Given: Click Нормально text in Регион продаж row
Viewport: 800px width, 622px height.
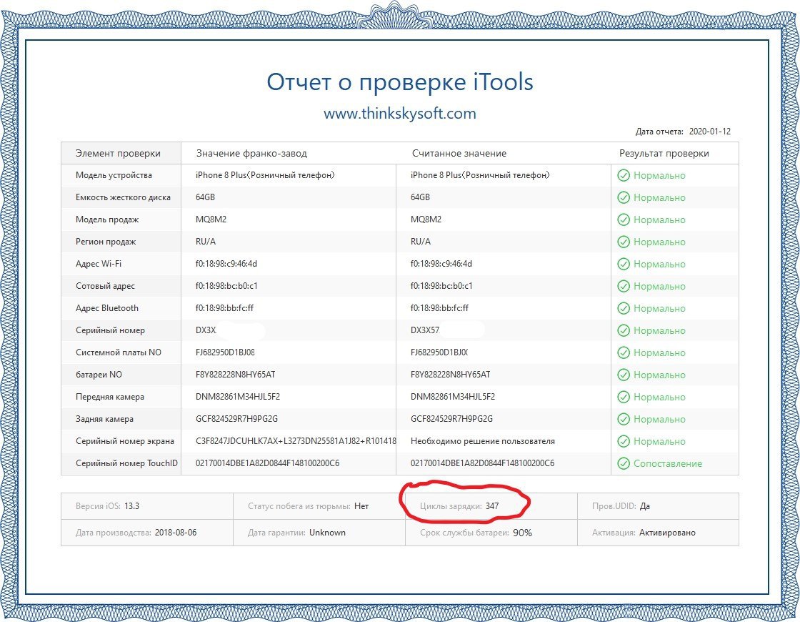Looking at the screenshot, I should 659,242.
